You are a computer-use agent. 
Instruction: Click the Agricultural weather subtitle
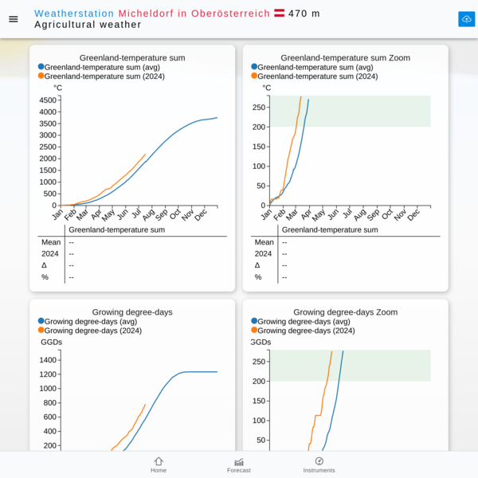[x=88, y=25]
